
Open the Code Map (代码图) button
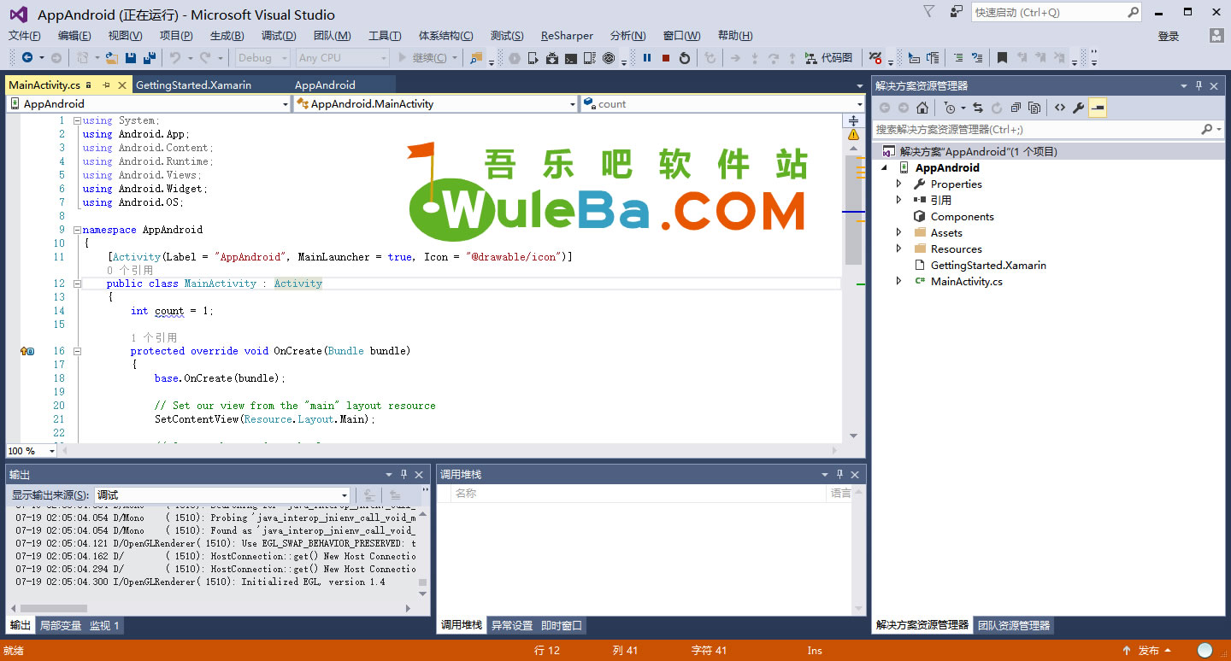[x=828, y=58]
